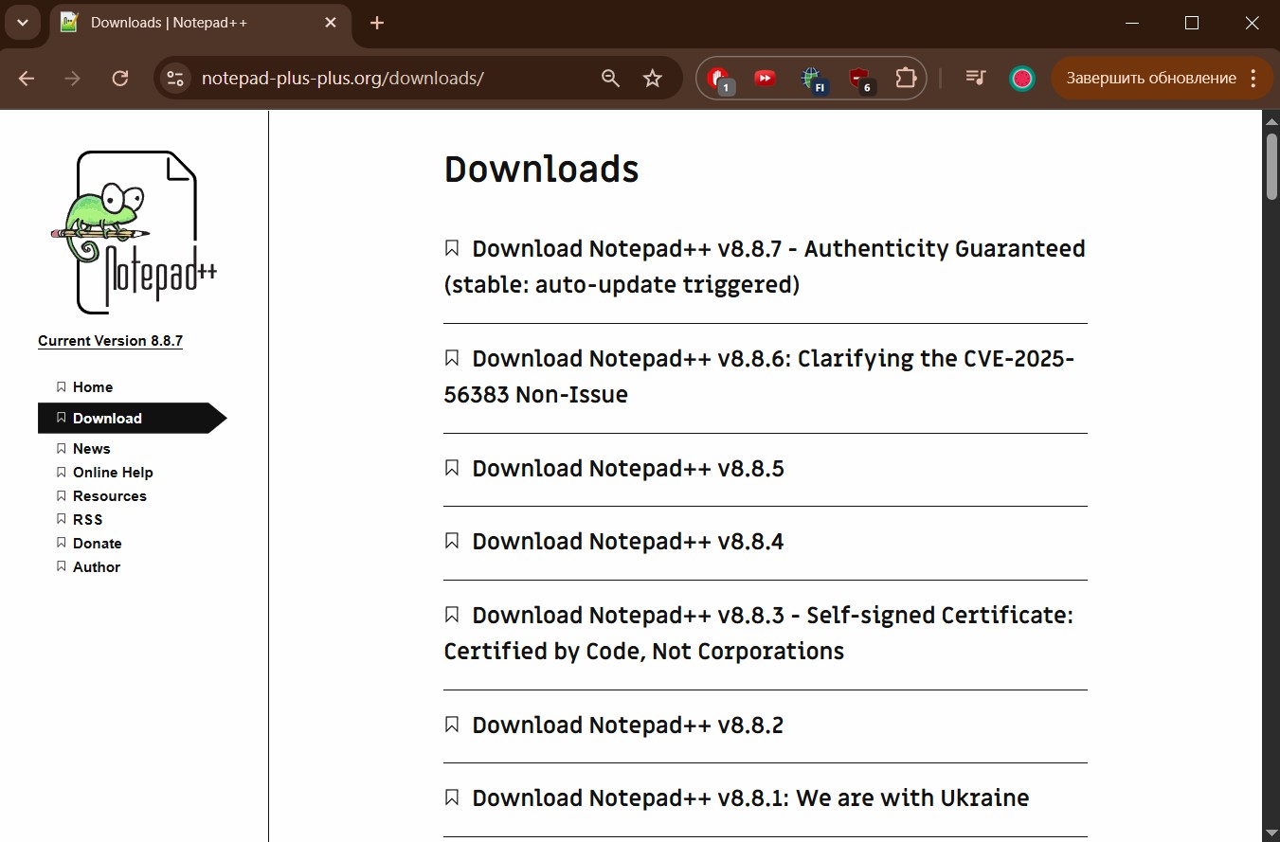Click the bookmark icon beside v8.8.5 heading

pyautogui.click(x=452, y=468)
